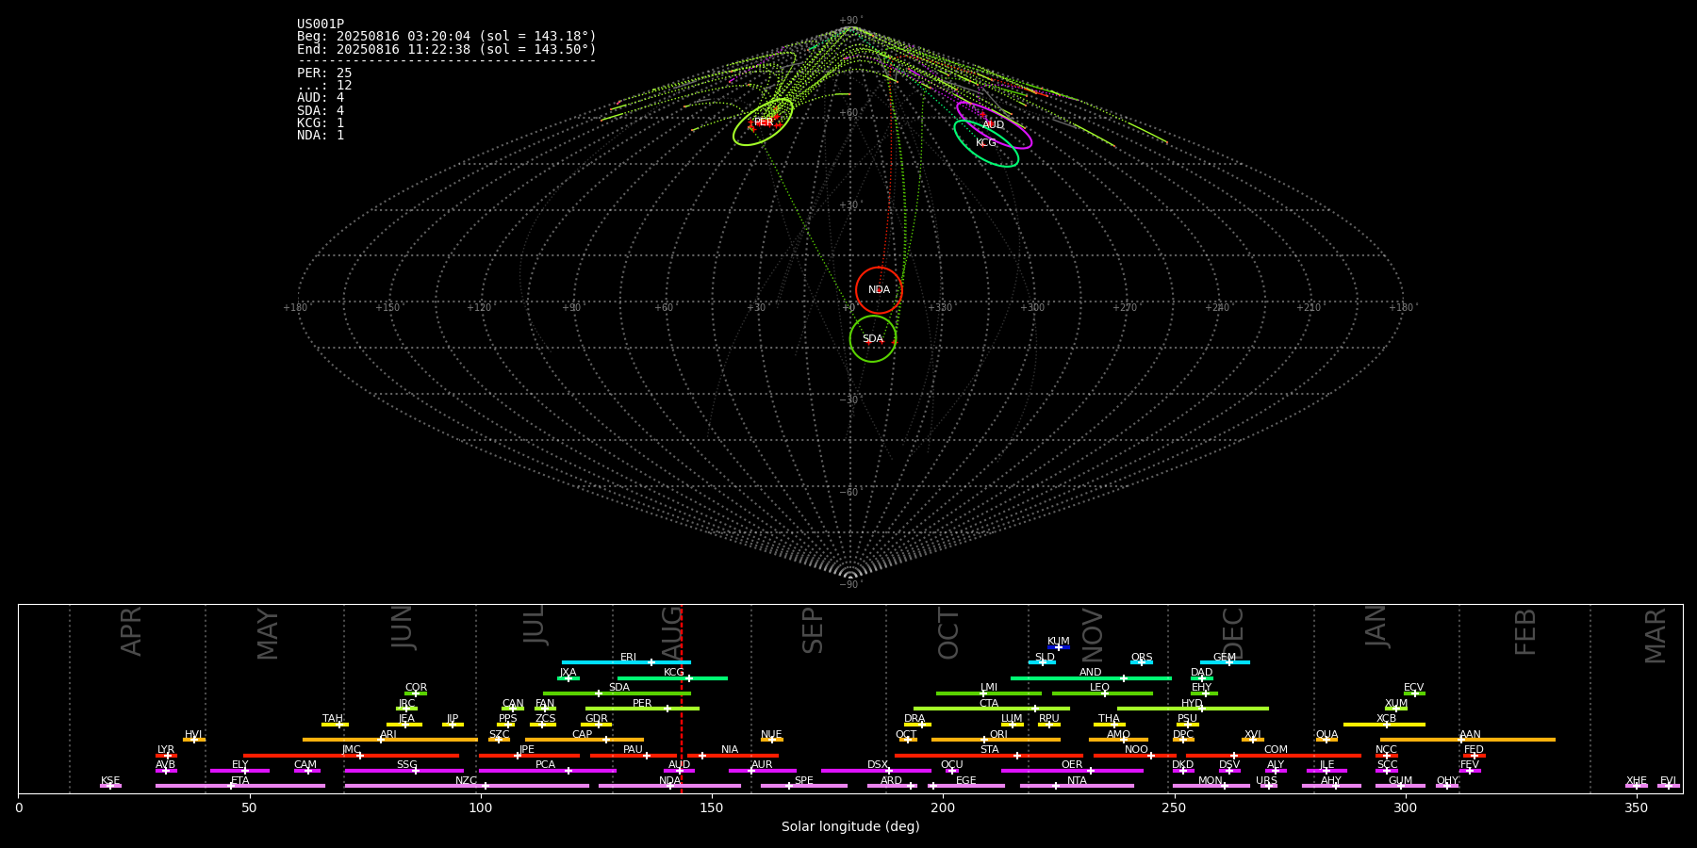Click the SDA activity bar in the timeline
The width and height of the screenshot is (1697, 848).
pyautogui.click(x=617, y=693)
